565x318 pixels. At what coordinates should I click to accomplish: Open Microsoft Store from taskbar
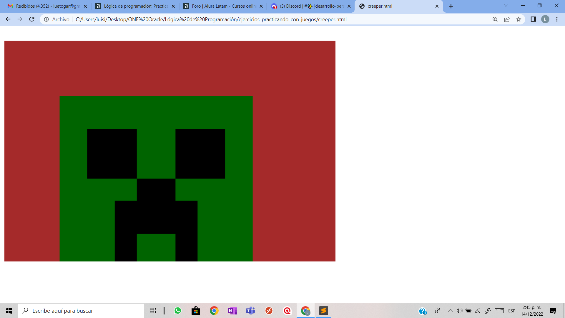[196, 311]
